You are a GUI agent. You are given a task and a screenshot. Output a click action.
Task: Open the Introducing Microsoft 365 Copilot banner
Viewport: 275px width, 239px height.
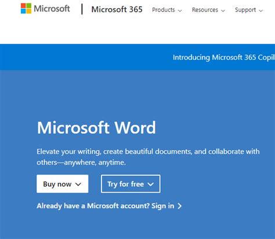[224, 57]
